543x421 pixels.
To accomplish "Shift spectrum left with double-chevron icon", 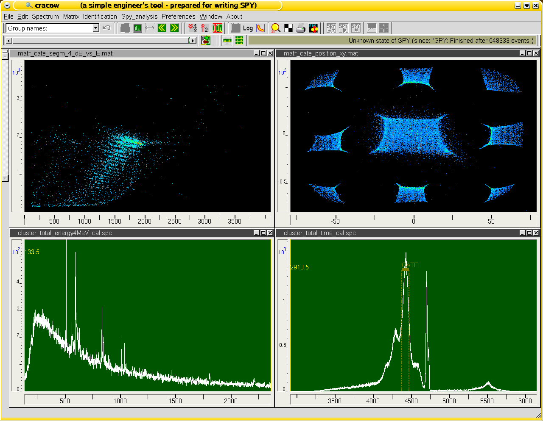I will pos(162,28).
